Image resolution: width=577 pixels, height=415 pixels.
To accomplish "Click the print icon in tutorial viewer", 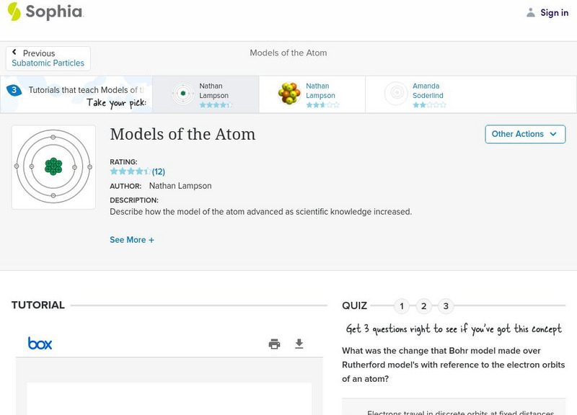I will click(274, 344).
